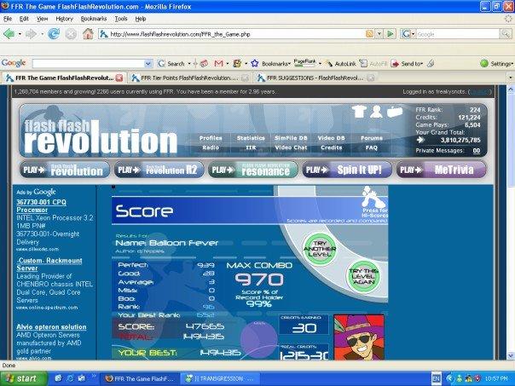The width and height of the screenshot is (515, 386).
Task: Click the highlighter pen icon on Google toolbar
Action: click(x=431, y=64)
